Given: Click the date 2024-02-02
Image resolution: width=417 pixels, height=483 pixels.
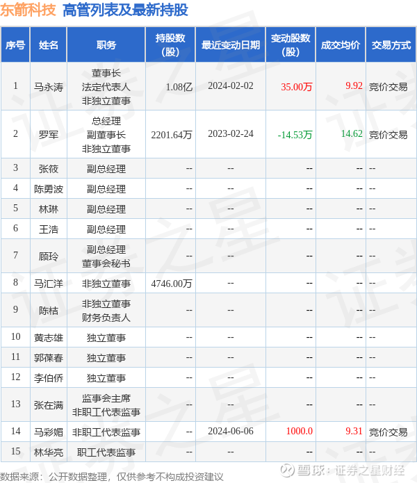Looking at the screenshot, I should (231, 85).
